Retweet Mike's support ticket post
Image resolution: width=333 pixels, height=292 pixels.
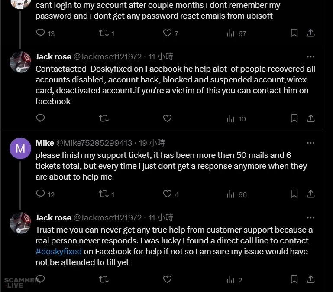pyautogui.click(x=104, y=194)
